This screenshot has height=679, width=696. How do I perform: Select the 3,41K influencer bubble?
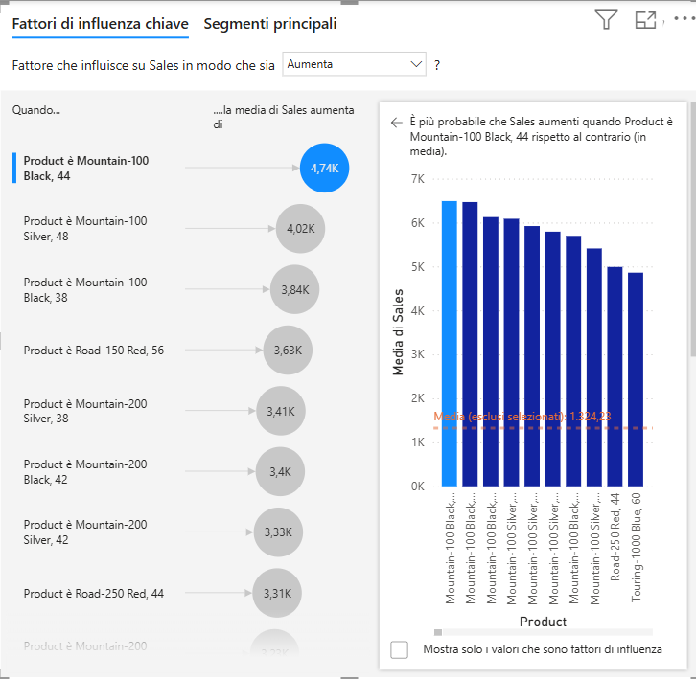pos(281,411)
